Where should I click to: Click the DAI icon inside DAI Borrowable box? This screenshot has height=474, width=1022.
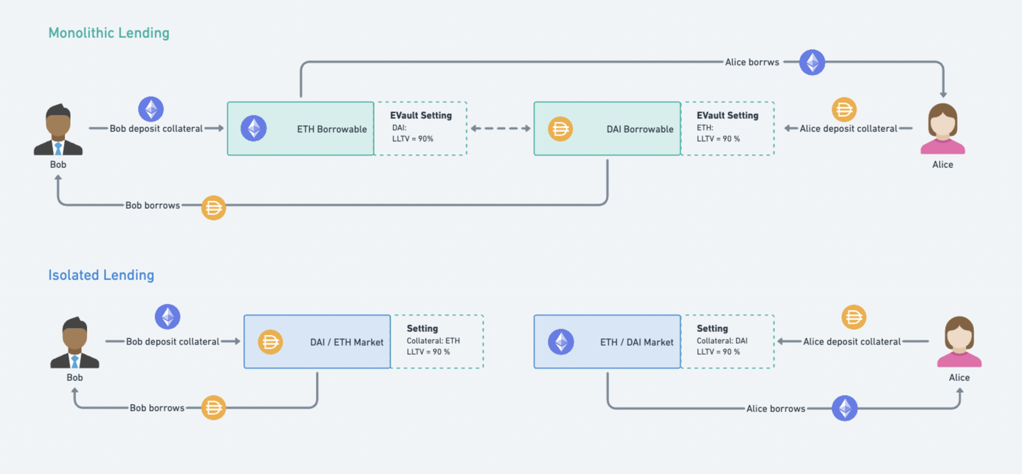tap(560, 129)
